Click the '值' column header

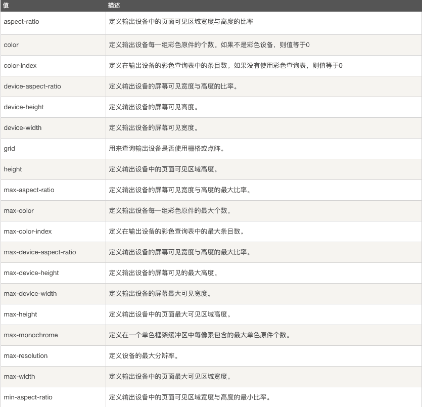[x=53, y=6]
